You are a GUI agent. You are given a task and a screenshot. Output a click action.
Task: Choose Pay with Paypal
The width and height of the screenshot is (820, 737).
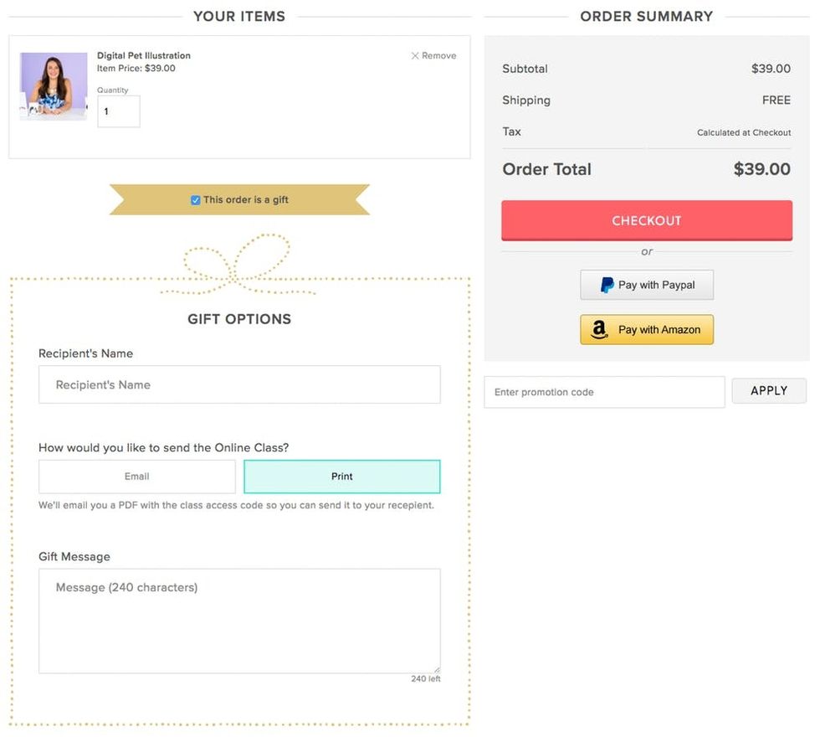[647, 285]
